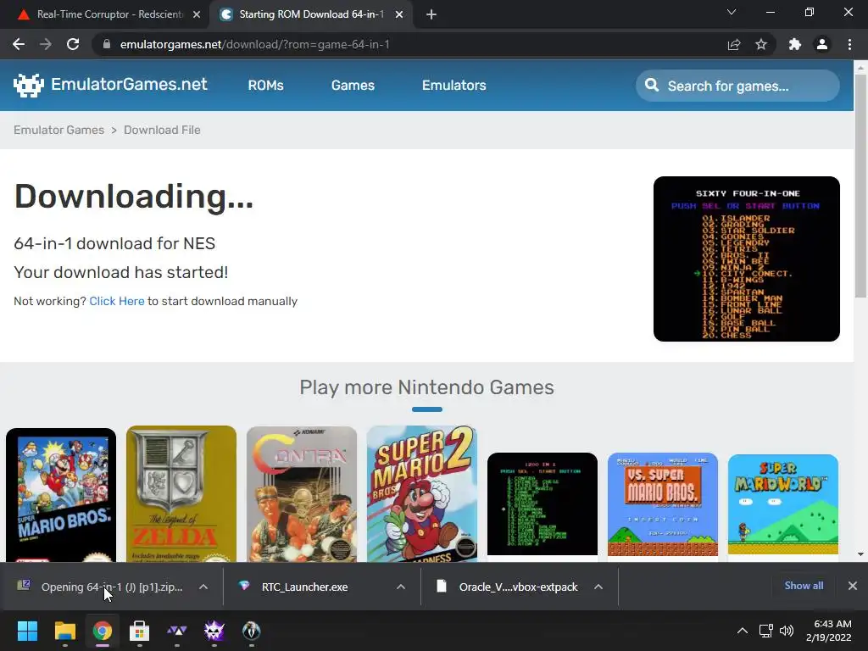Open network status tray icon

766,631
